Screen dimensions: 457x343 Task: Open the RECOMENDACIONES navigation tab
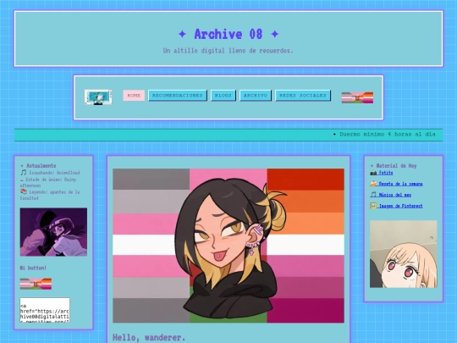[178, 96]
